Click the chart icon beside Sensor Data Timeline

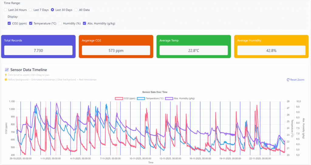point(7,70)
